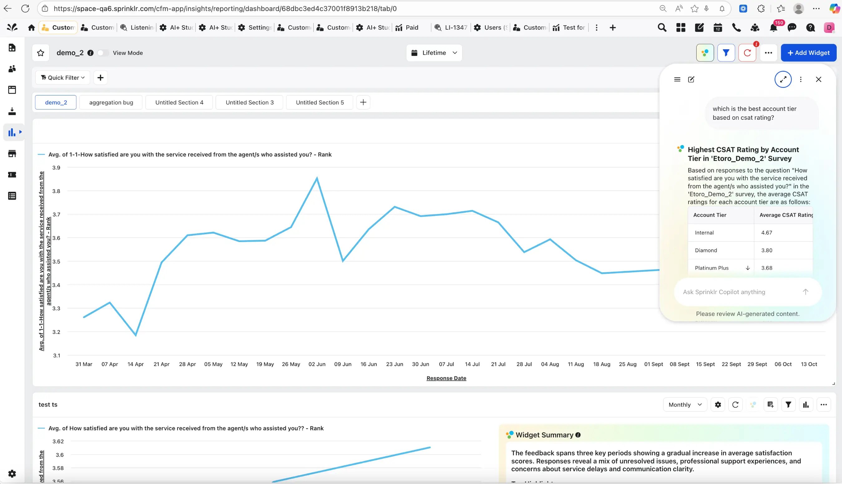Open test ts widget settings gear
Image resolution: width=842 pixels, height=484 pixels.
718,405
